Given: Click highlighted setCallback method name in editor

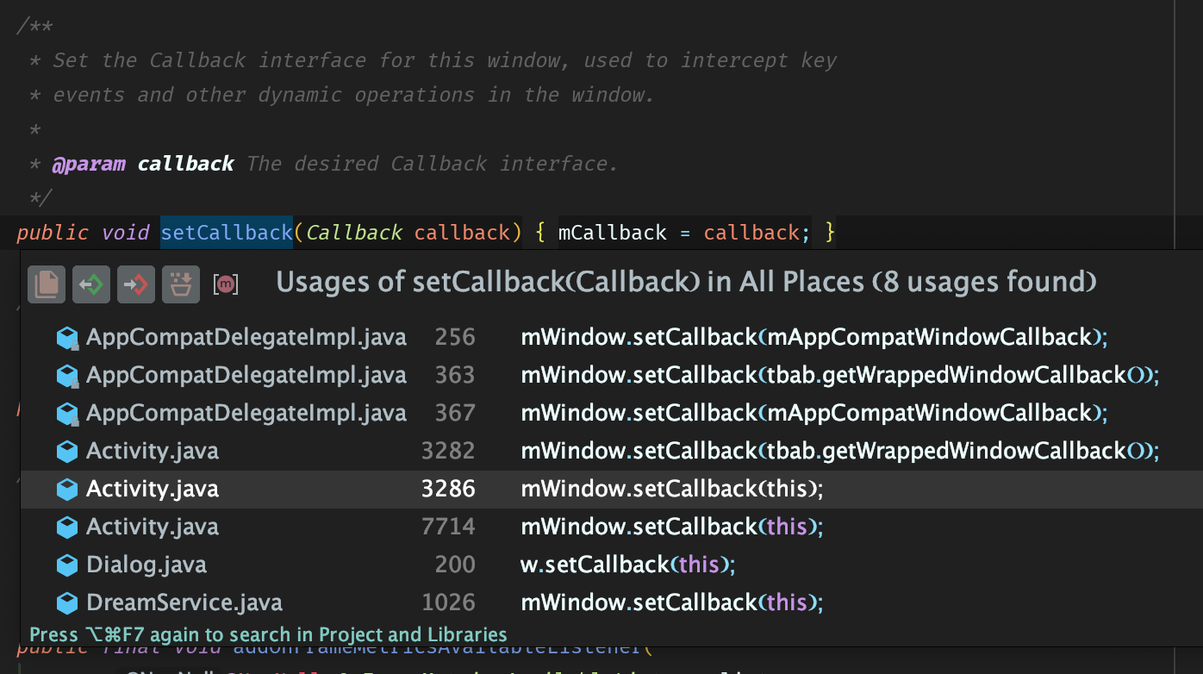Looking at the screenshot, I should 227,233.
